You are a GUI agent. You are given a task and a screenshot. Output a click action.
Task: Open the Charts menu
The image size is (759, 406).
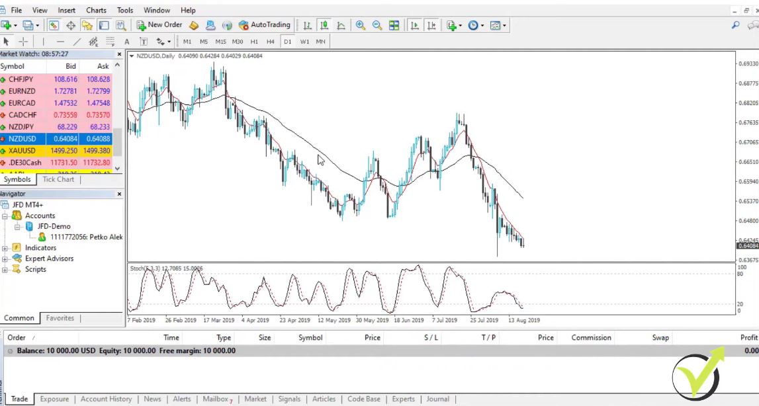[x=96, y=10]
